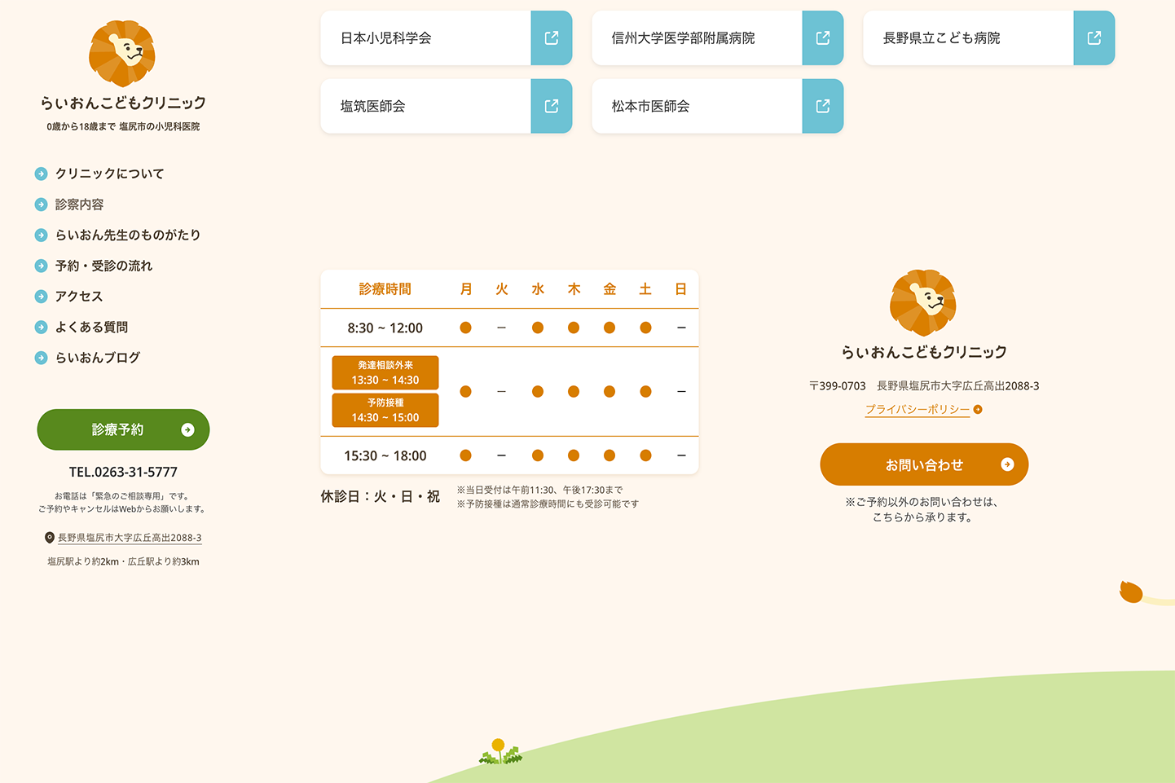Click the arrow icon next to プライバシーポリシー
The width and height of the screenshot is (1175, 783).
coord(978,410)
